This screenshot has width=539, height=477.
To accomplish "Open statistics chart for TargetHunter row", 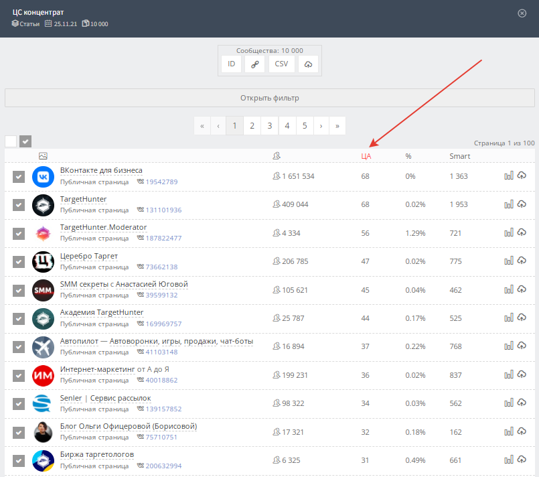I will click(x=509, y=204).
